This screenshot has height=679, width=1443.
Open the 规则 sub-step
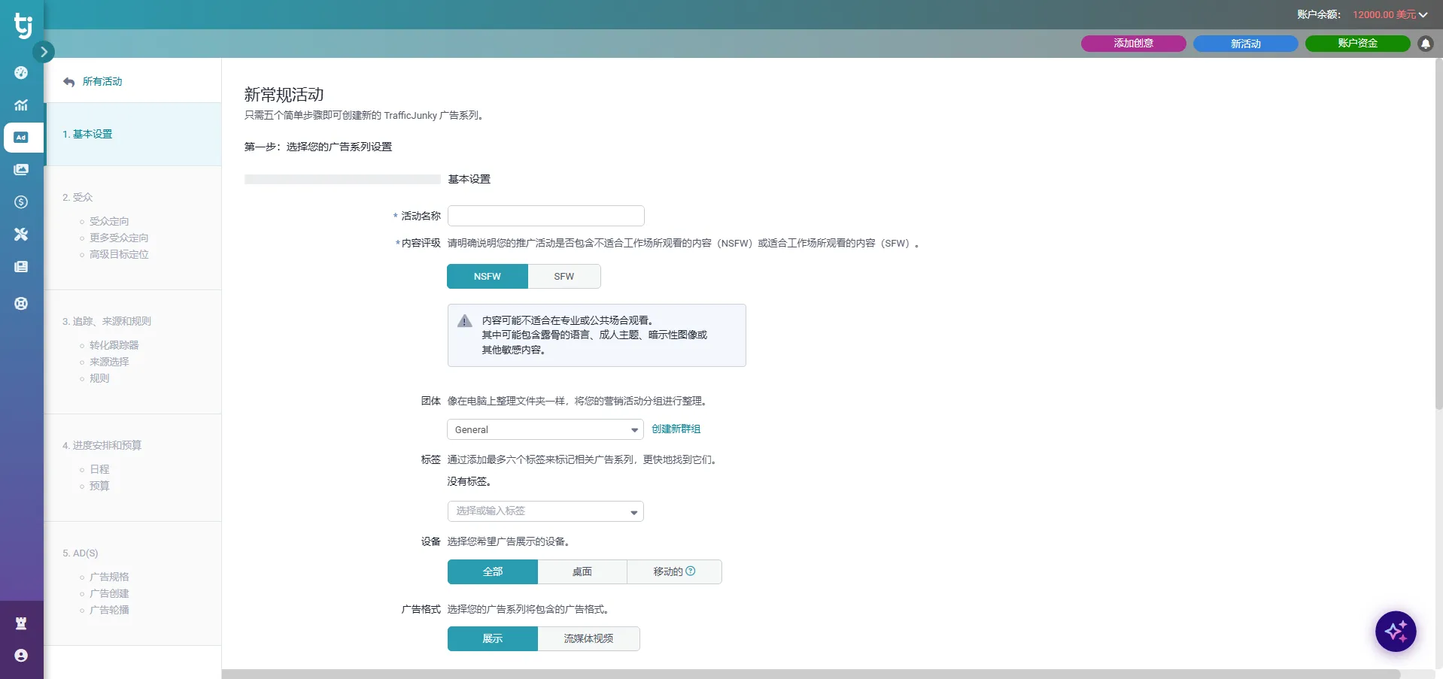[99, 378]
